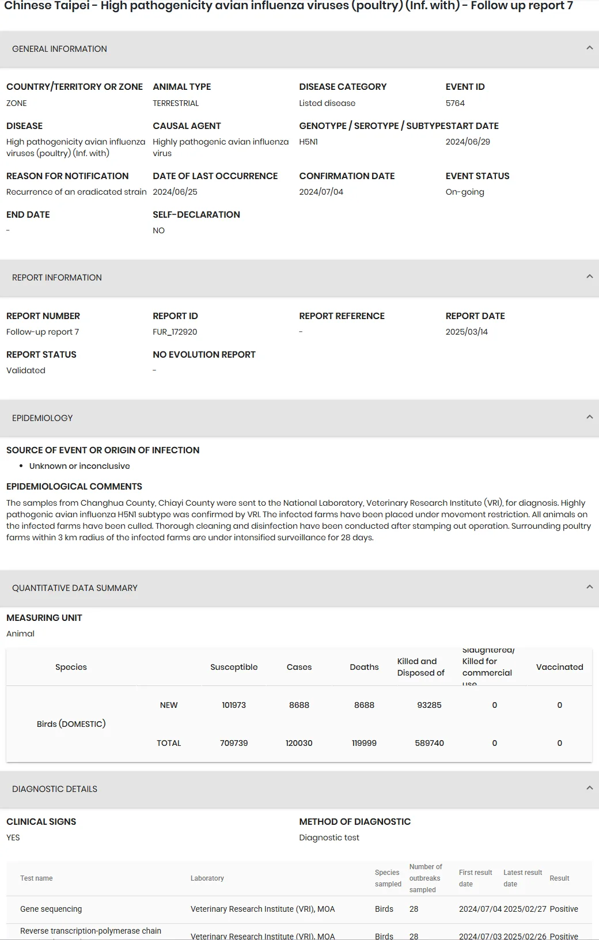Click the EPIDEMIOLOGY header label
The image size is (599, 940).
tap(43, 418)
